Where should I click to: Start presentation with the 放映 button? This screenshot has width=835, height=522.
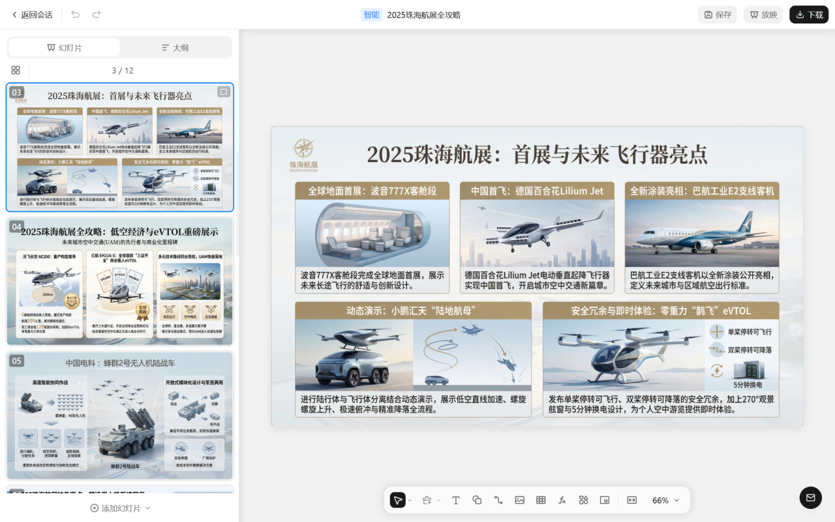(x=763, y=14)
